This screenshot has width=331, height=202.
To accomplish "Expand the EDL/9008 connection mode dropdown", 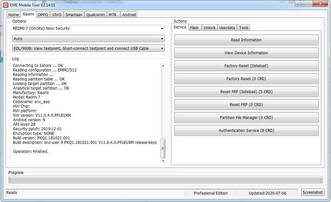I will (88, 48).
